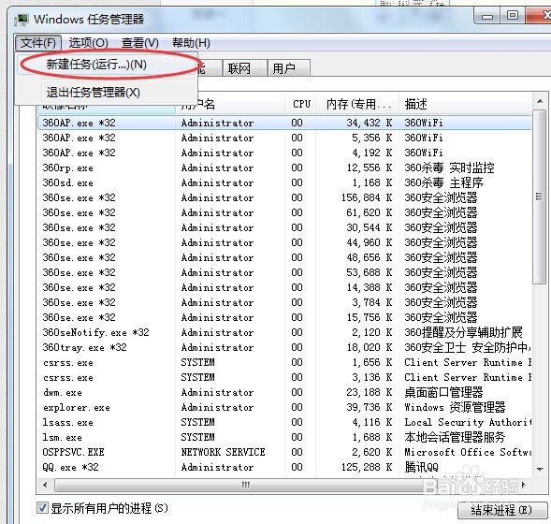Open the 查看(V) menu
Screen dimensions: 551x524
[x=140, y=43]
